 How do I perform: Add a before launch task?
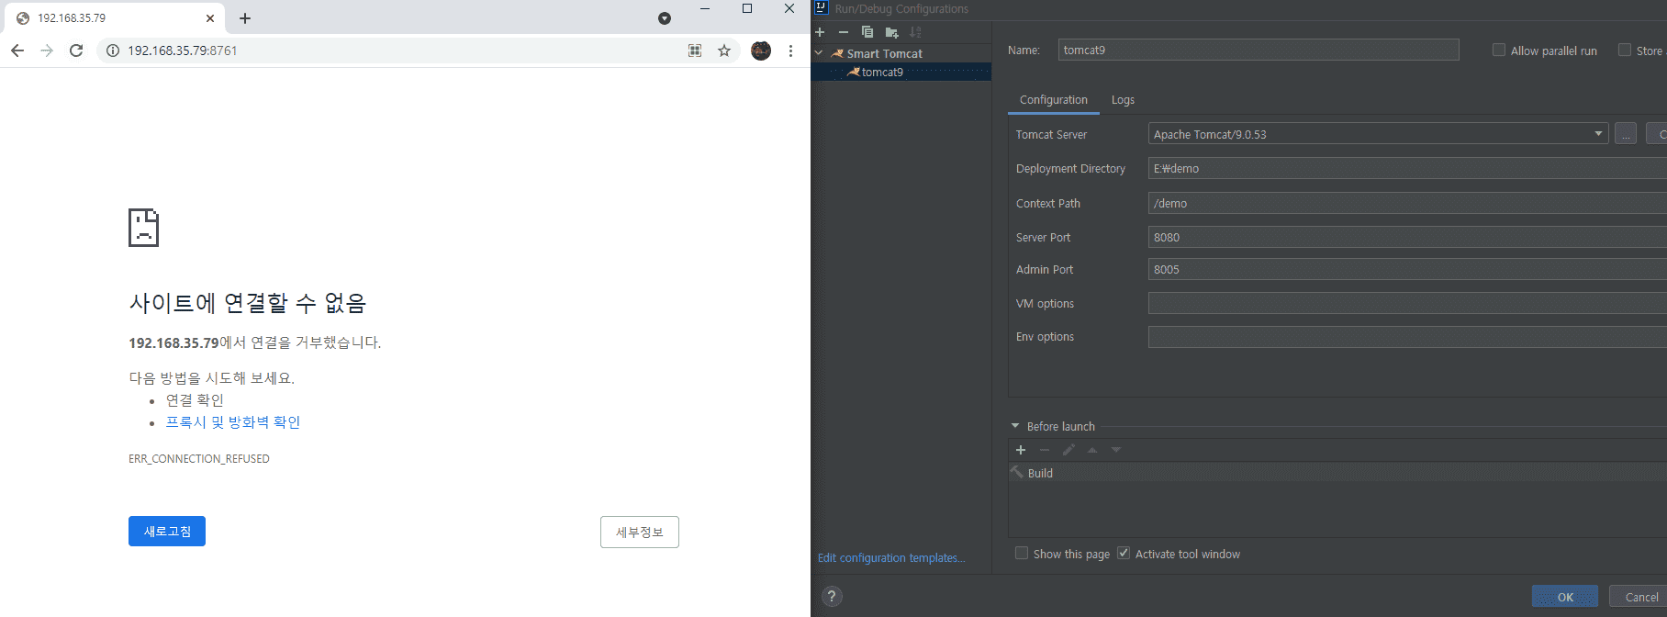point(1021,450)
